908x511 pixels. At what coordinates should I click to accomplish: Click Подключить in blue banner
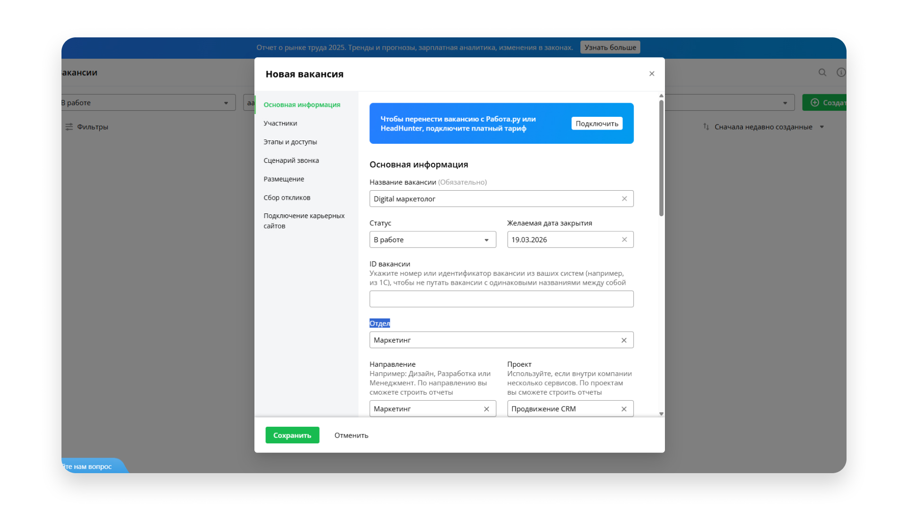tap(596, 123)
